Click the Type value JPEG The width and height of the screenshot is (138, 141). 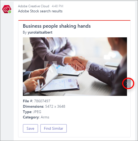point(37,112)
